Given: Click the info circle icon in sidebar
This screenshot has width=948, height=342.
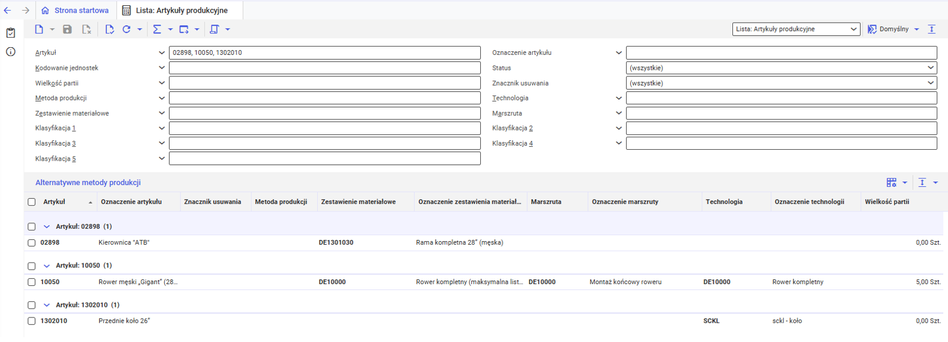Looking at the screenshot, I should click(11, 52).
